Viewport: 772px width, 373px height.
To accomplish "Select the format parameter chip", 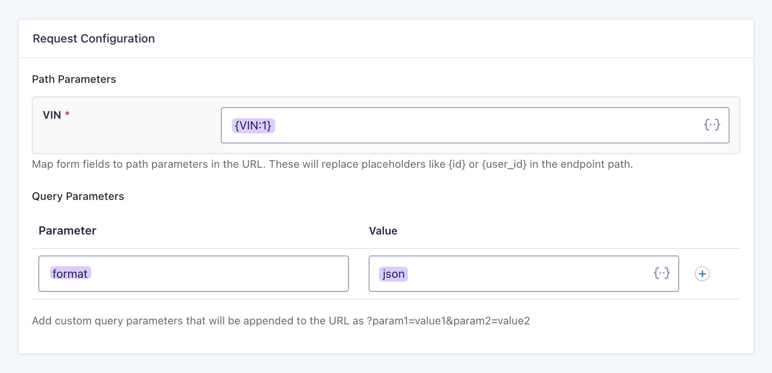I will coord(70,274).
